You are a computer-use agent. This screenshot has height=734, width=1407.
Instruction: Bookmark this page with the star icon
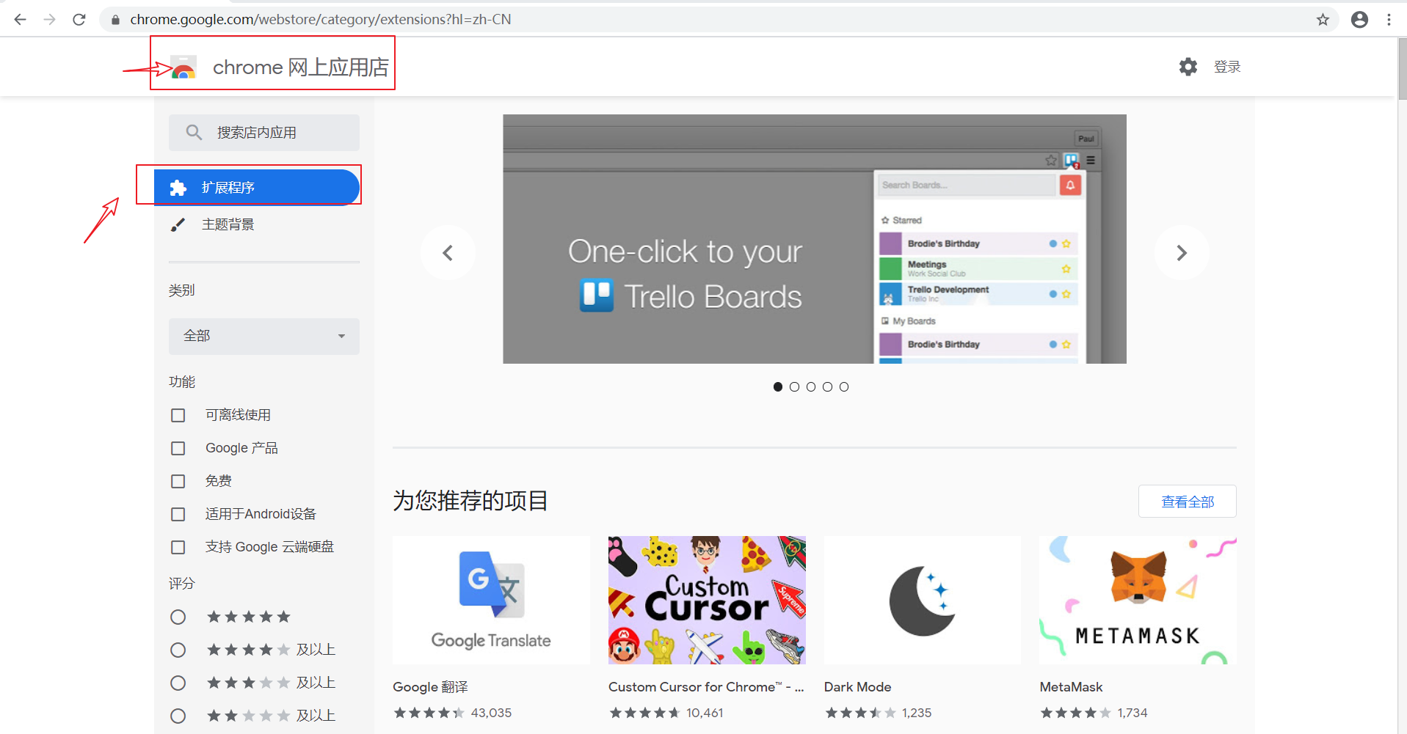pos(1323,20)
